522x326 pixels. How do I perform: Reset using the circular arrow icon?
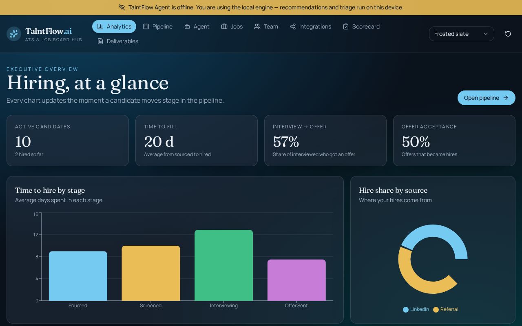point(508,34)
